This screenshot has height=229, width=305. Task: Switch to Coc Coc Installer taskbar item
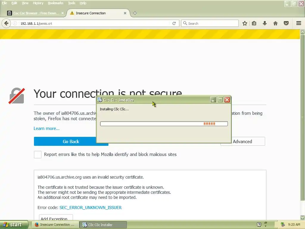(x=103, y=225)
